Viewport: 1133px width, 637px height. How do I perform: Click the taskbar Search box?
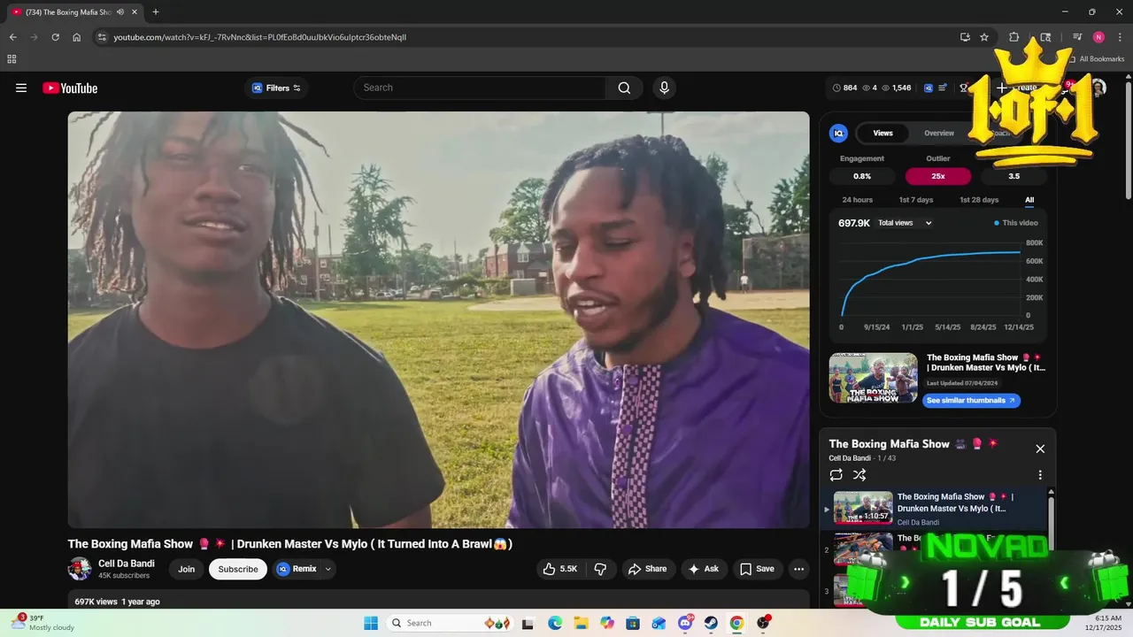click(x=449, y=623)
